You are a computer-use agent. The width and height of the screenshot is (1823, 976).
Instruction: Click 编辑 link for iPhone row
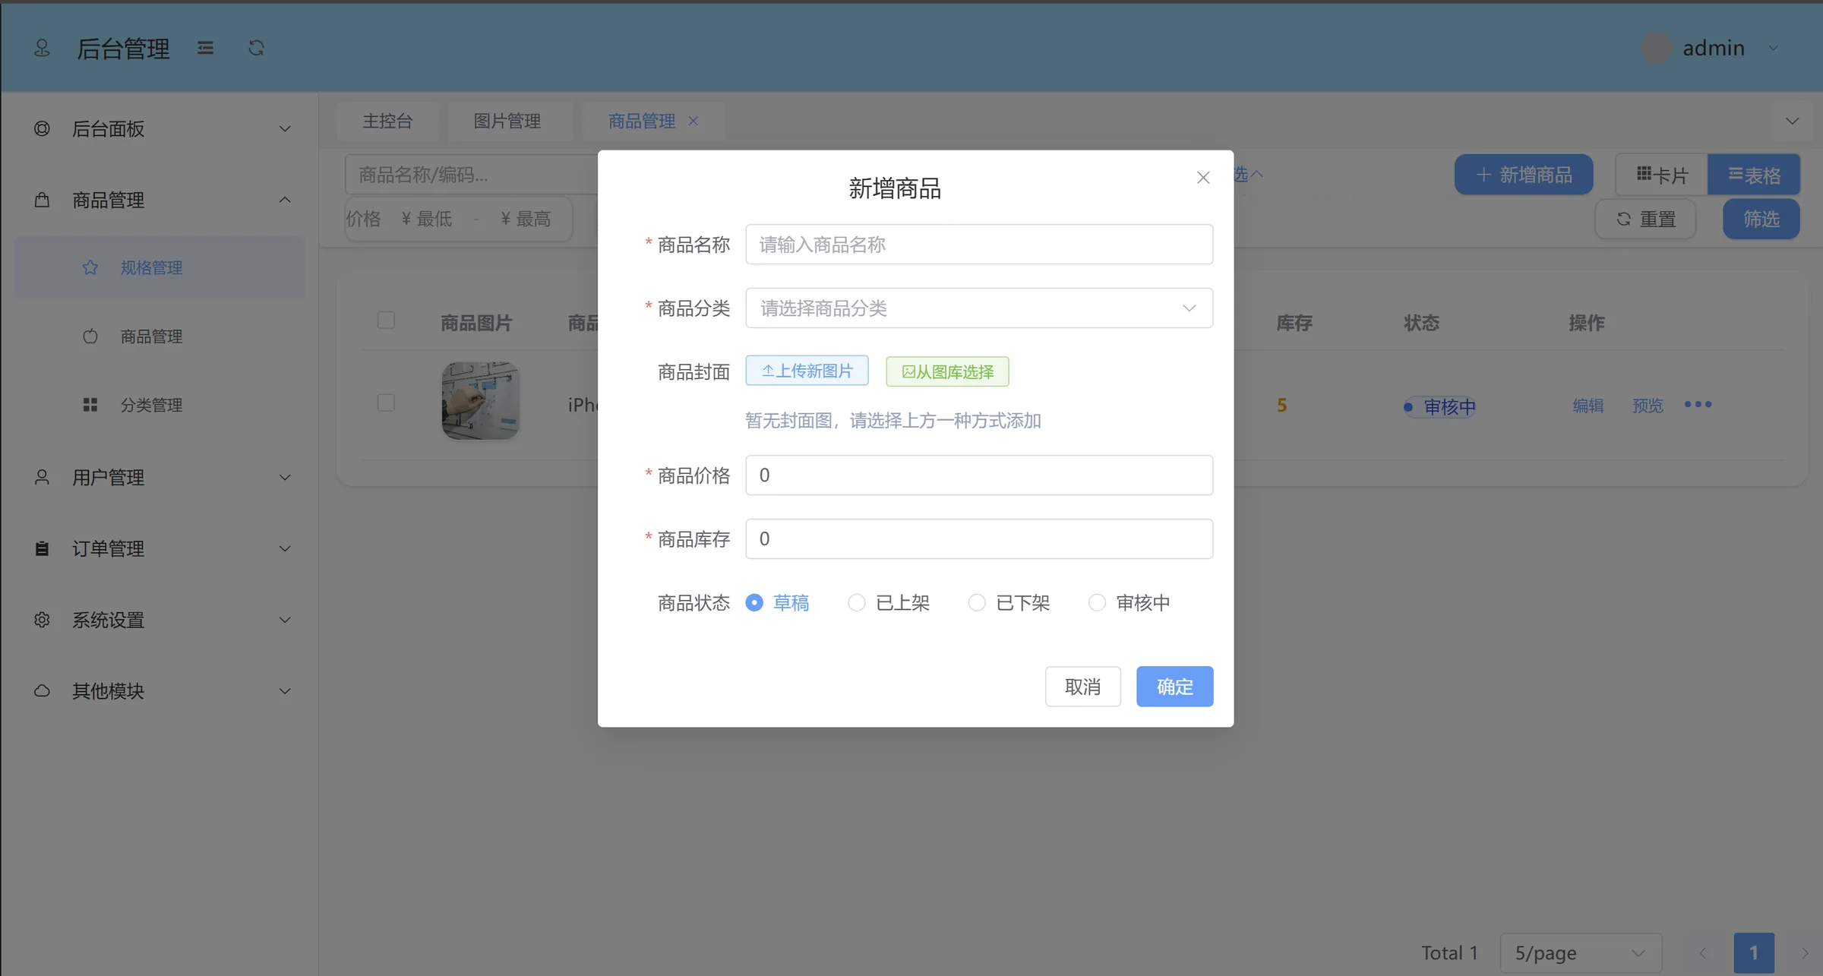pyautogui.click(x=1588, y=405)
